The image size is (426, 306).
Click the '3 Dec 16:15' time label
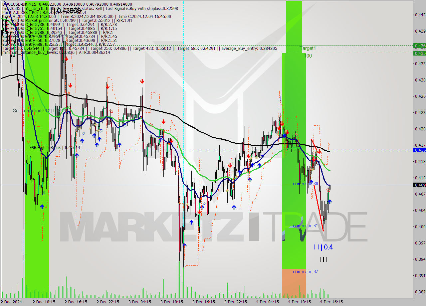coord(204,302)
